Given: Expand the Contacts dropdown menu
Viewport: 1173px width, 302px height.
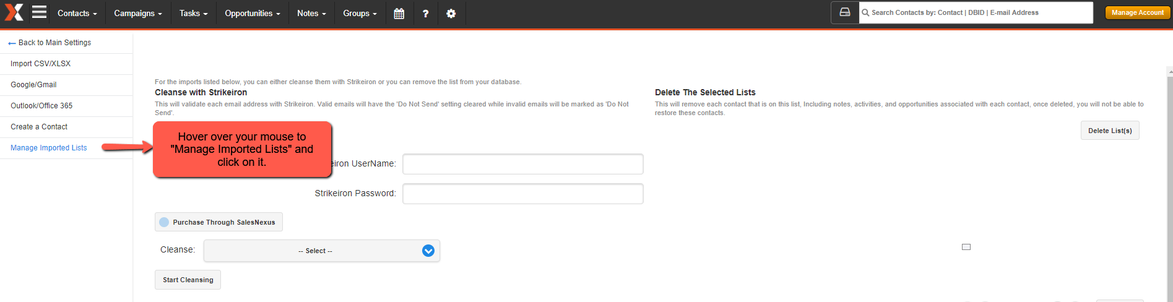Looking at the screenshot, I should click(77, 13).
